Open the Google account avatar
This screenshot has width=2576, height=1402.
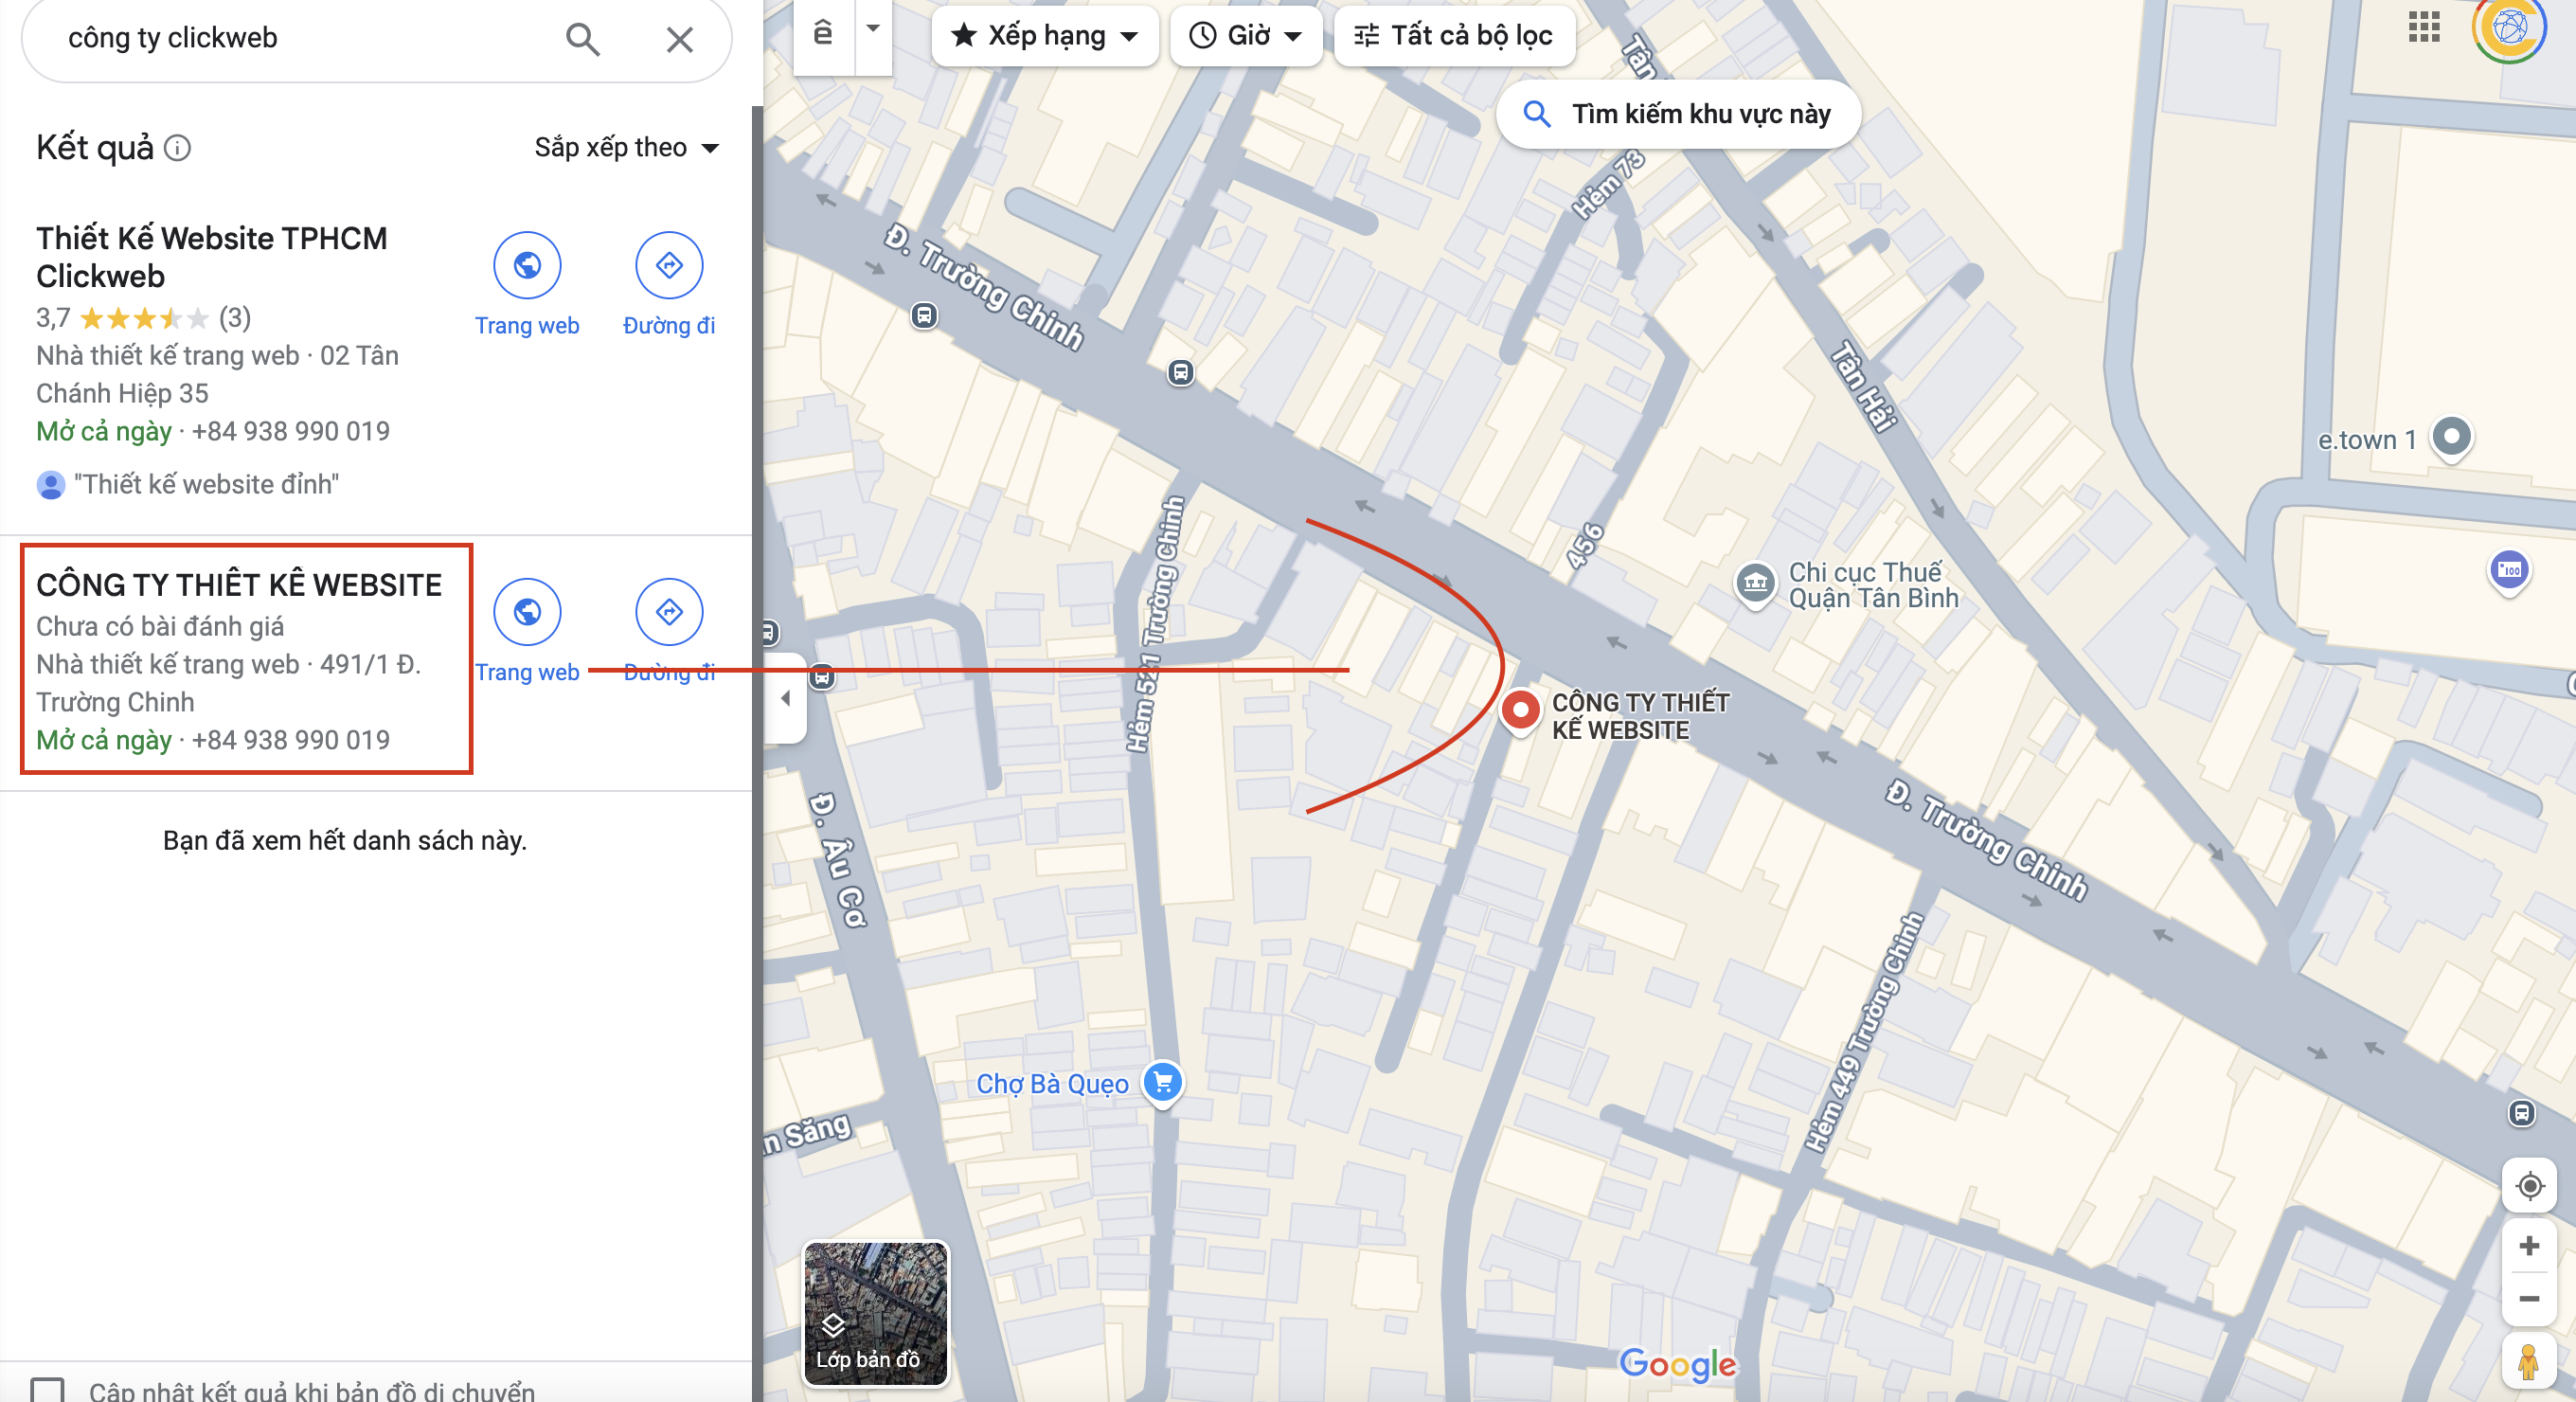pyautogui.click(x=2510, y=28)
